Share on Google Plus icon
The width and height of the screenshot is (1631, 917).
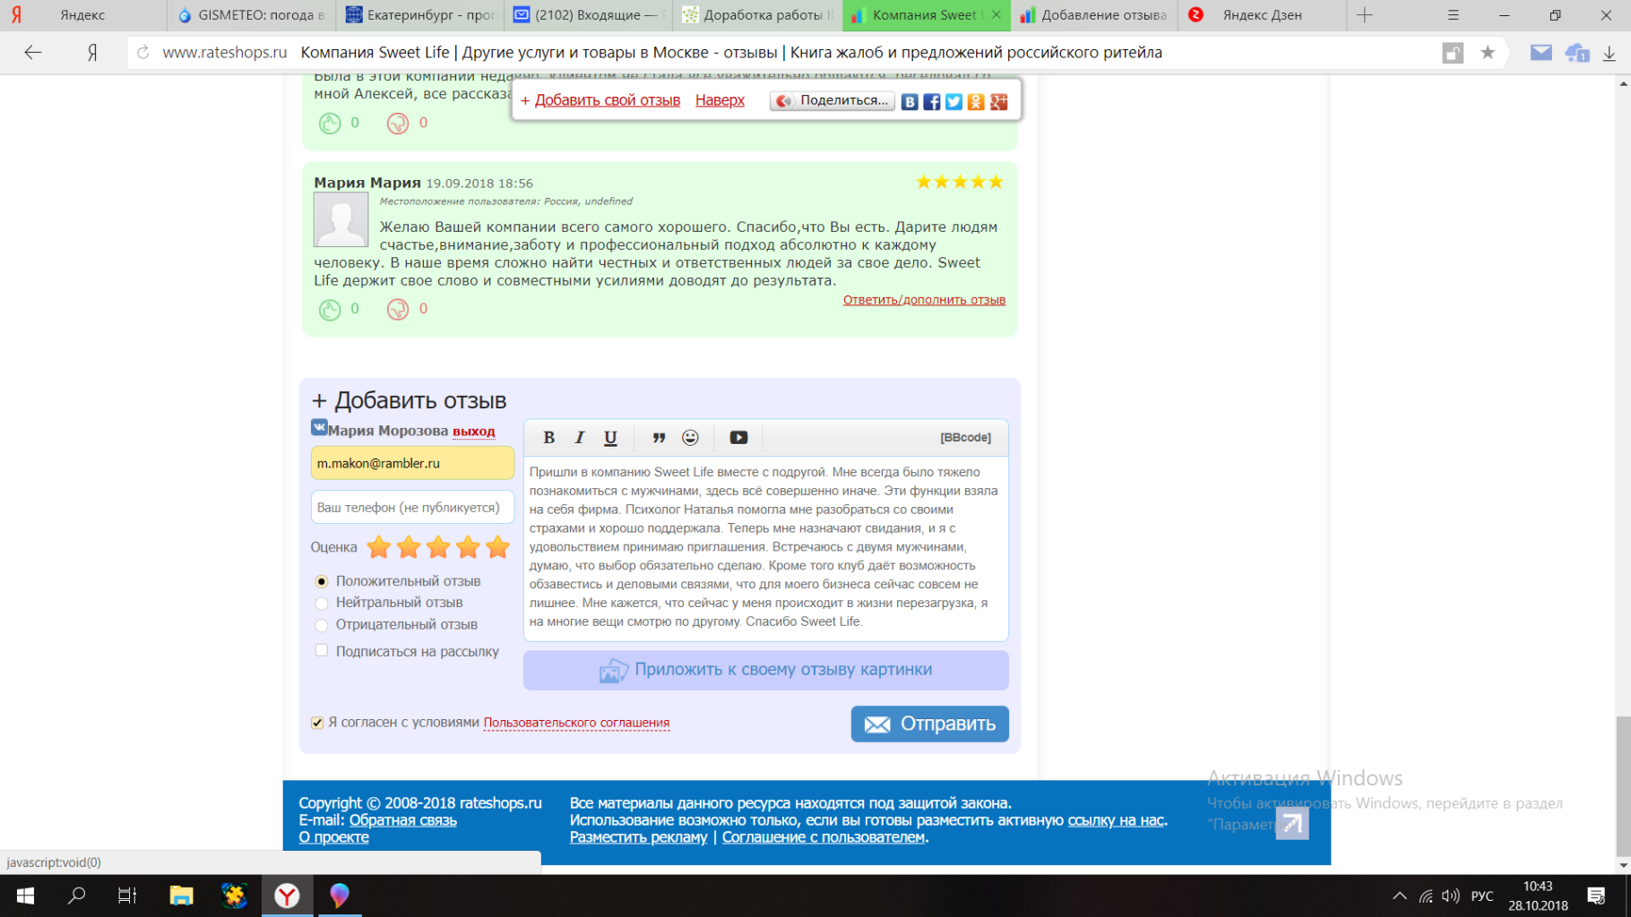click(x=998, y=101)
